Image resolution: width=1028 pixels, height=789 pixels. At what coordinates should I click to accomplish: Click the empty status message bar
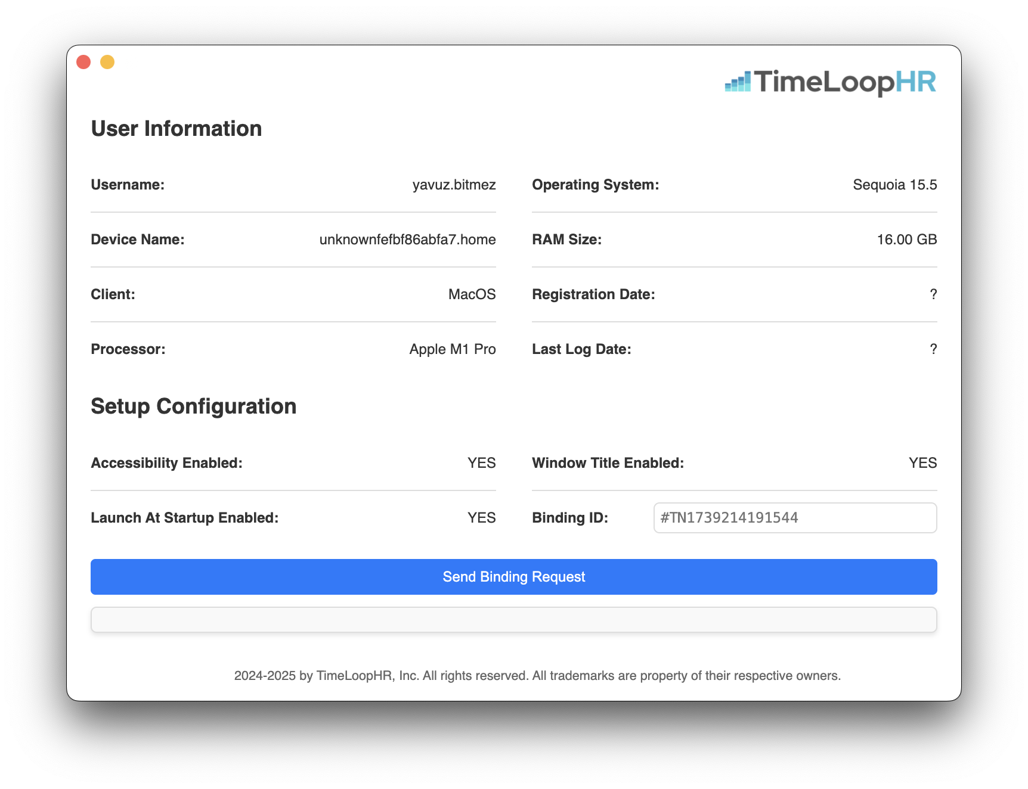click(513, 619)
